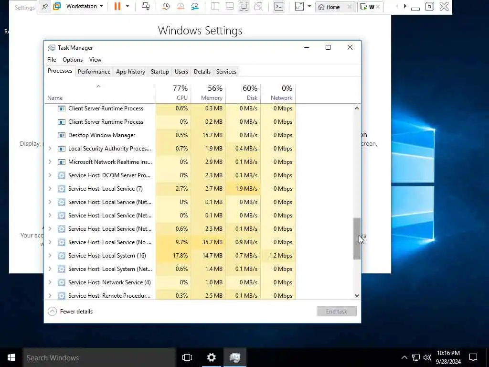This screenshot has width=489, height=367.
Task: Click the scroll down arrow in process list
Action: (x=357, y=296)
